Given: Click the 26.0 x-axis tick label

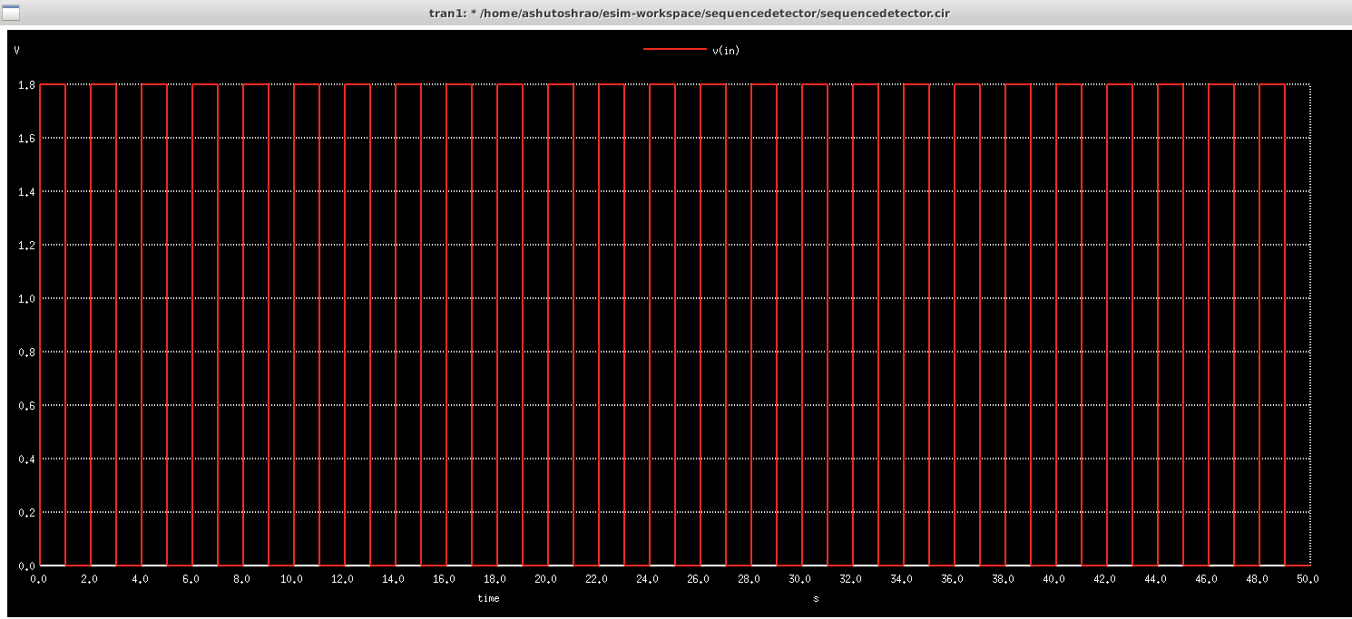Looking at the screenshot, I should coord(698,578).
